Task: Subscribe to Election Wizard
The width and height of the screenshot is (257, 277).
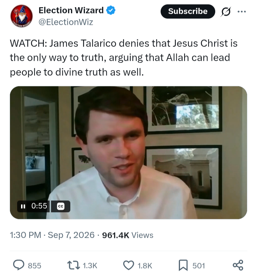Action: [x=188, y=11]
